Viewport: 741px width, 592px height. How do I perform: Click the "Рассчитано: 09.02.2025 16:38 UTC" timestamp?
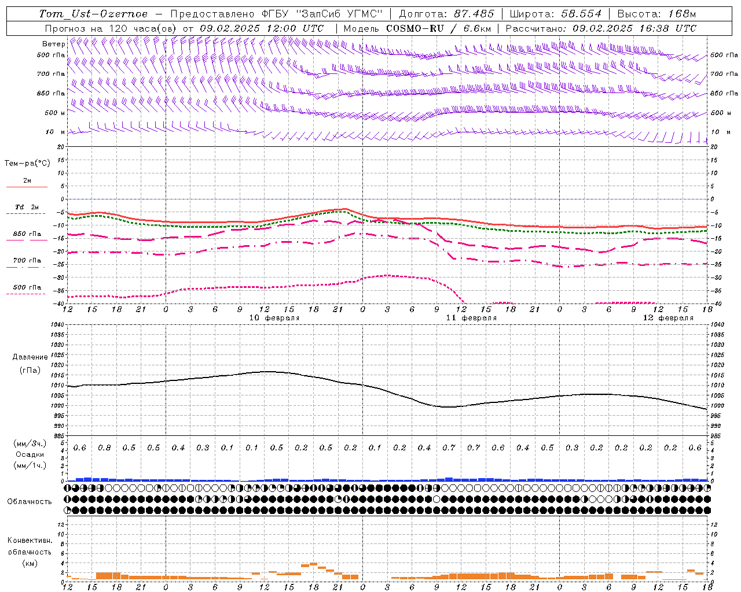[601, 28]
